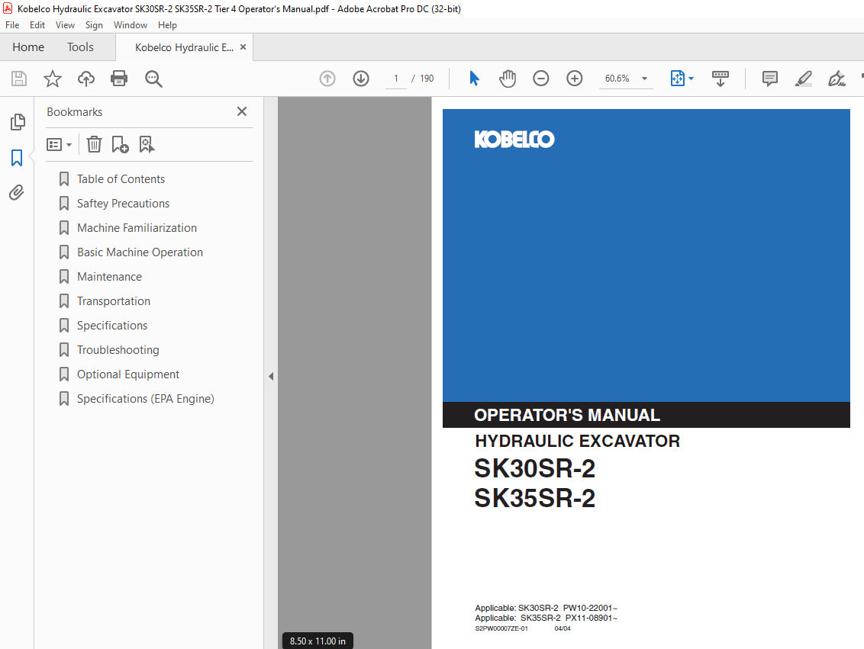Expand fit page options dropdown arrow
The width and height of the screenshot is (864, 649).
click(x=691, y=79)
